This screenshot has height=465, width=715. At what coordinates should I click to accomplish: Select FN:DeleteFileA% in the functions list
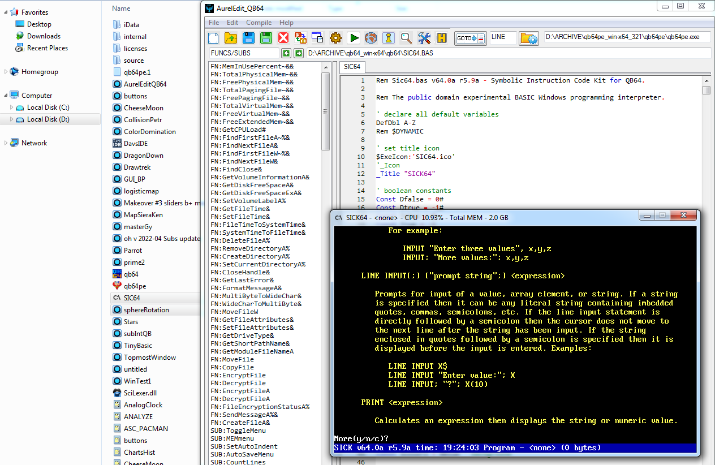[240, 240]
